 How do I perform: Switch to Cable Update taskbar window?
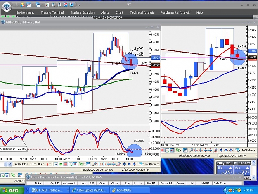[90, 190]
